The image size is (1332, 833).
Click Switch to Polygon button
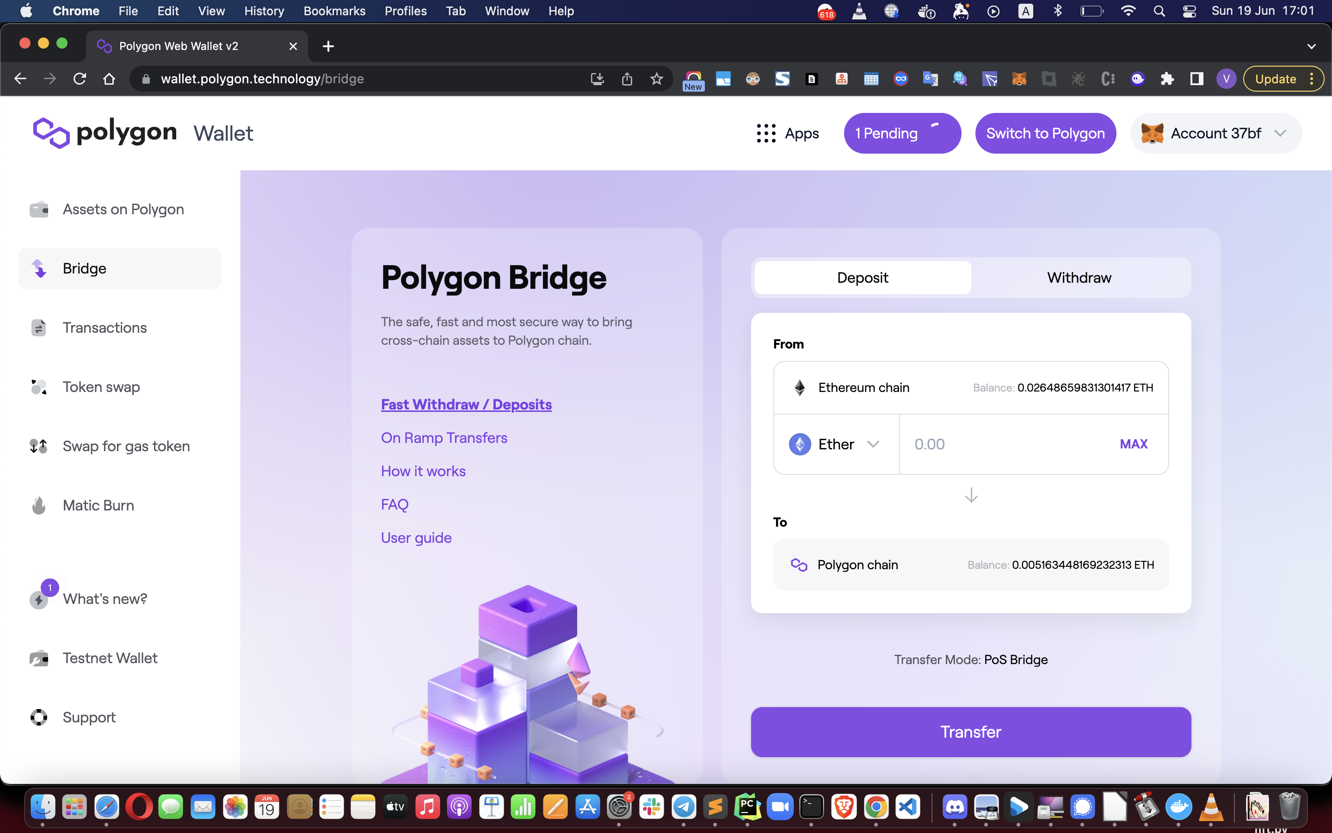click(1045, 133)
